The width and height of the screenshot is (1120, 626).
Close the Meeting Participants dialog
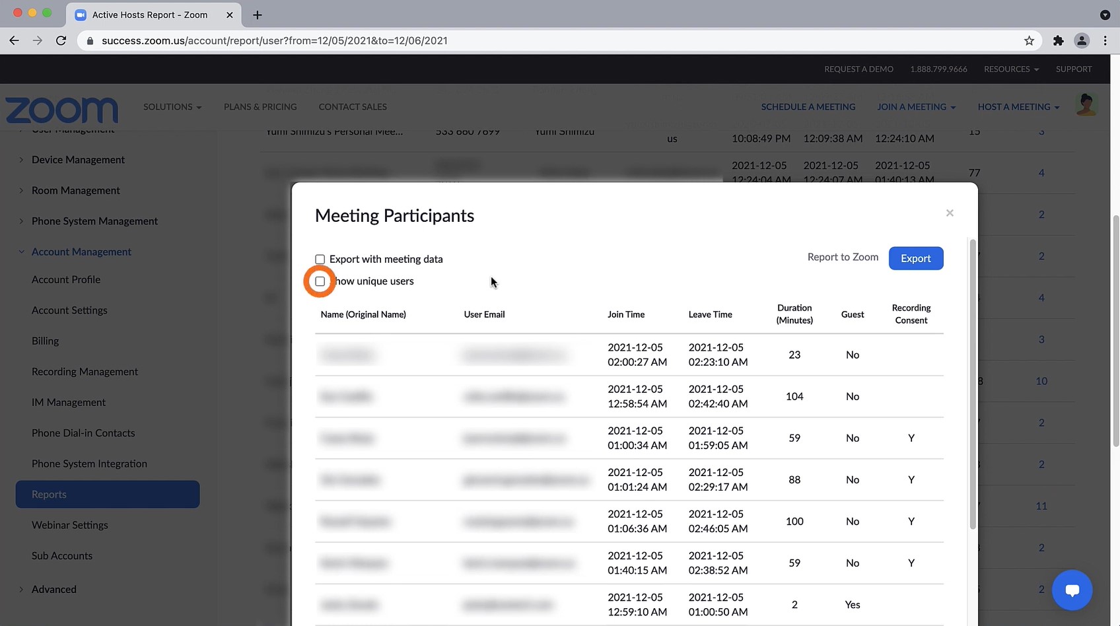[x=950, y=213]
